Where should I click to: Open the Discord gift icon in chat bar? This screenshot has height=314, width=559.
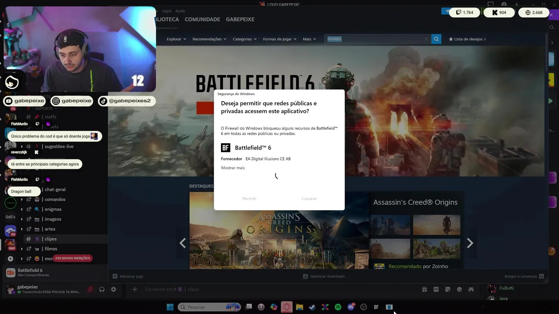click(x=424, y=289)
